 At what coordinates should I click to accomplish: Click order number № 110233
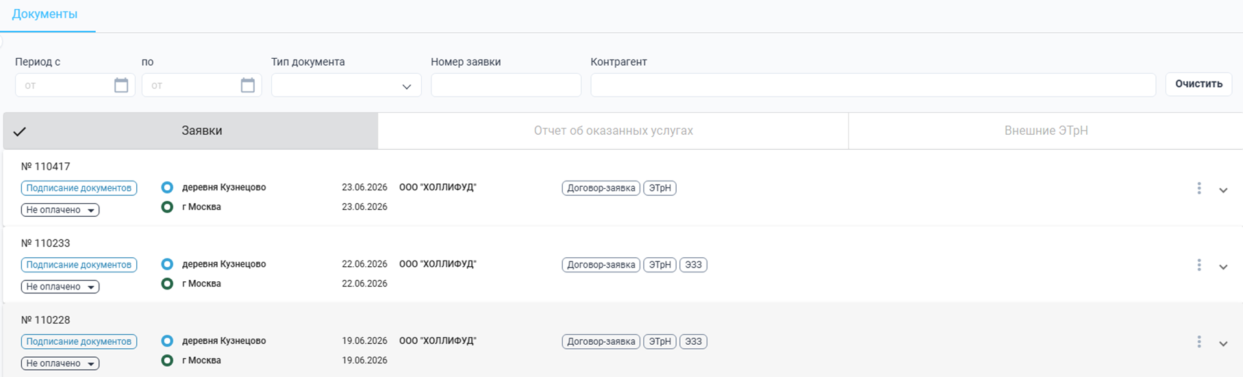tap(45, 243)
